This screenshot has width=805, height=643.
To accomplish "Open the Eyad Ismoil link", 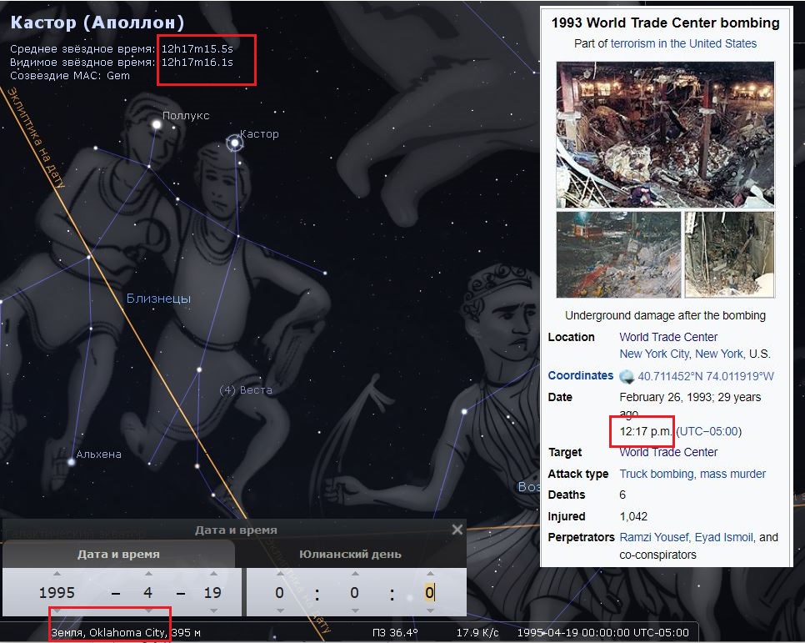I will (x=723, y=538).
